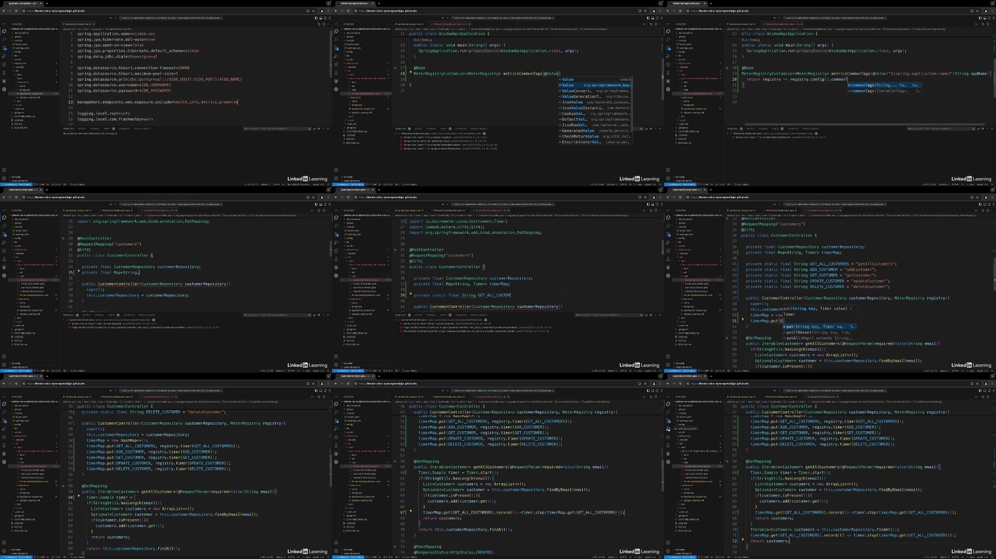
Task: Click Run codelens in @Value suggestions frame
Action: (x=416, y=40)
